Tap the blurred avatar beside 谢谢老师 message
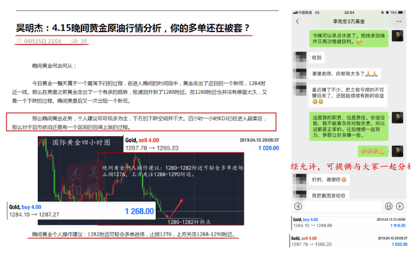416x255 pixels. [x=300, y=73]
